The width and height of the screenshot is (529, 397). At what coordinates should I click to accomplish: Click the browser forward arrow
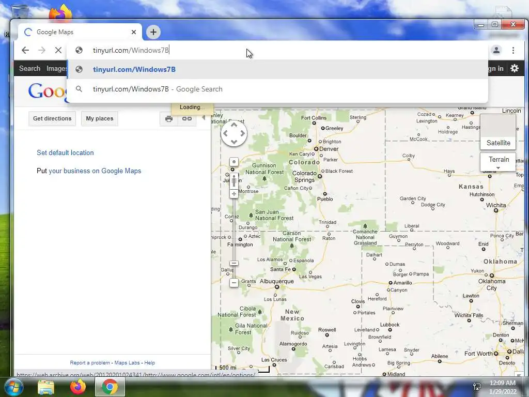42,50
